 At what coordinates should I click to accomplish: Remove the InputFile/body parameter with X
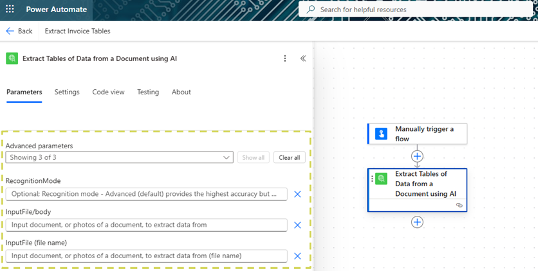tap(297, 225)
